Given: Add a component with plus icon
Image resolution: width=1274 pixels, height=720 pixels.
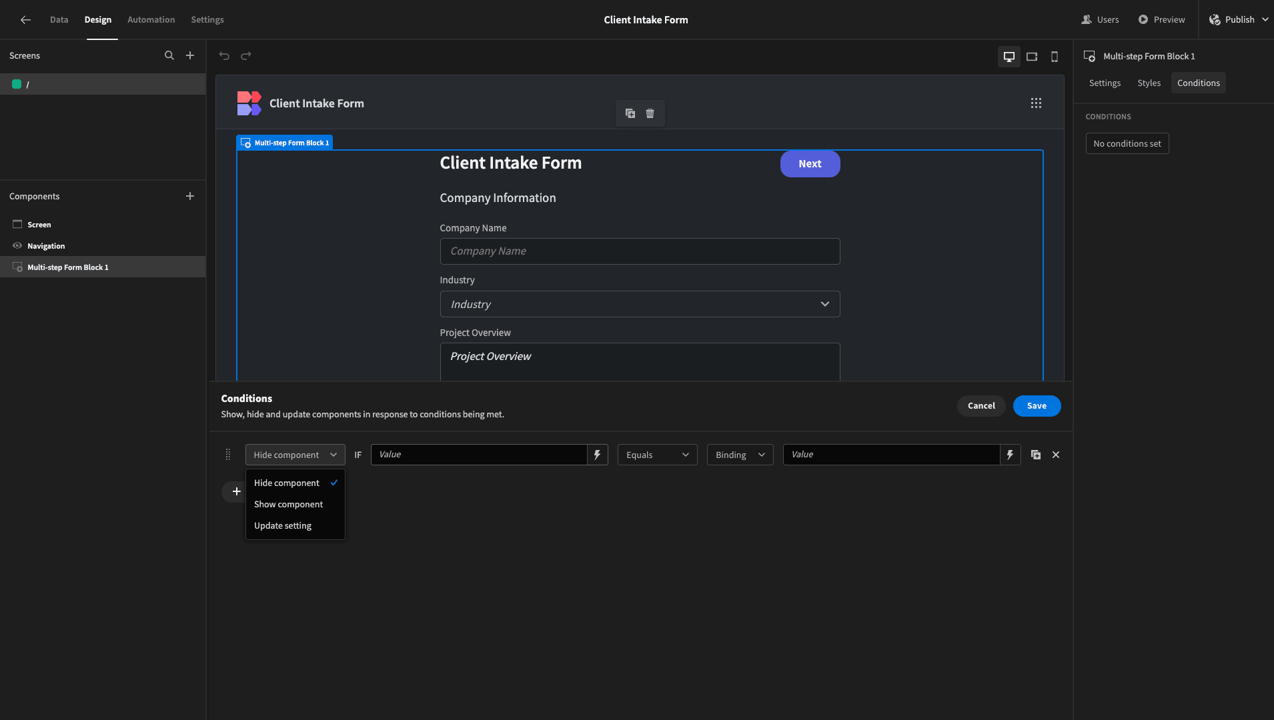Looking at the screenshot, I should pos(190,196).
